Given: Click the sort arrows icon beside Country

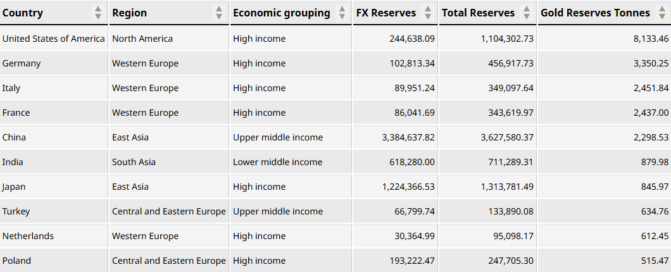Looking at the screenshot, I should point(97,13).
